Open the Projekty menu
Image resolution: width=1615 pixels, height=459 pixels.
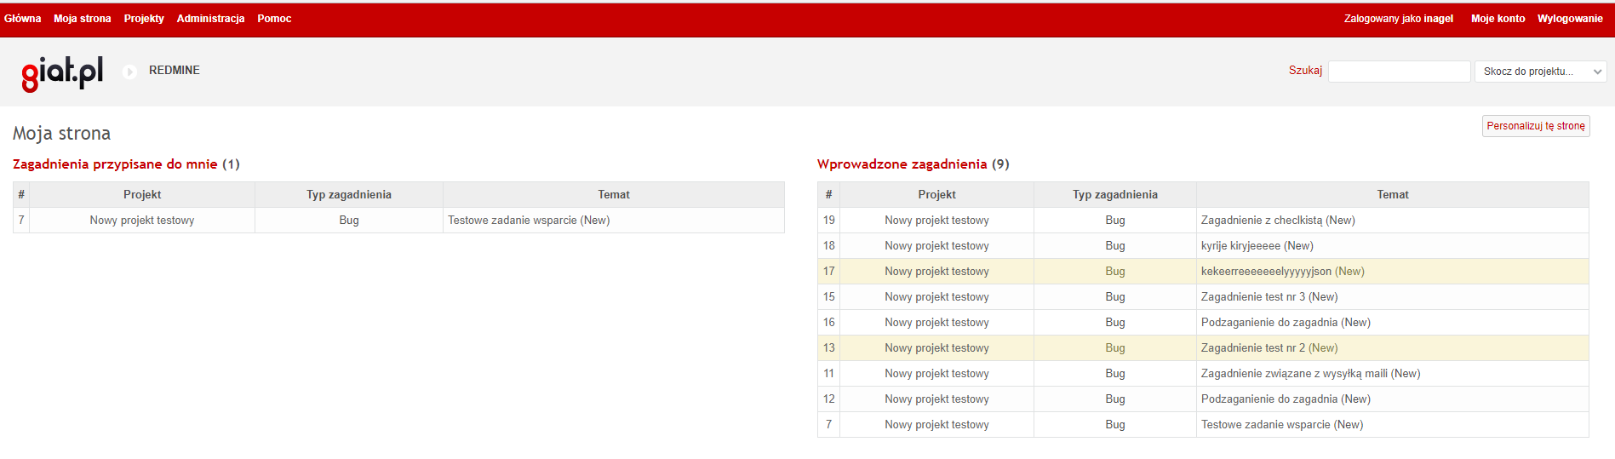[144, 19]
